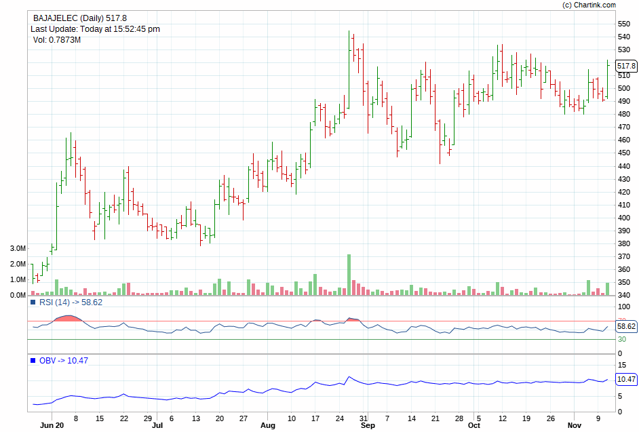
Task: Click the Nov month label
Action: point(574,425)
